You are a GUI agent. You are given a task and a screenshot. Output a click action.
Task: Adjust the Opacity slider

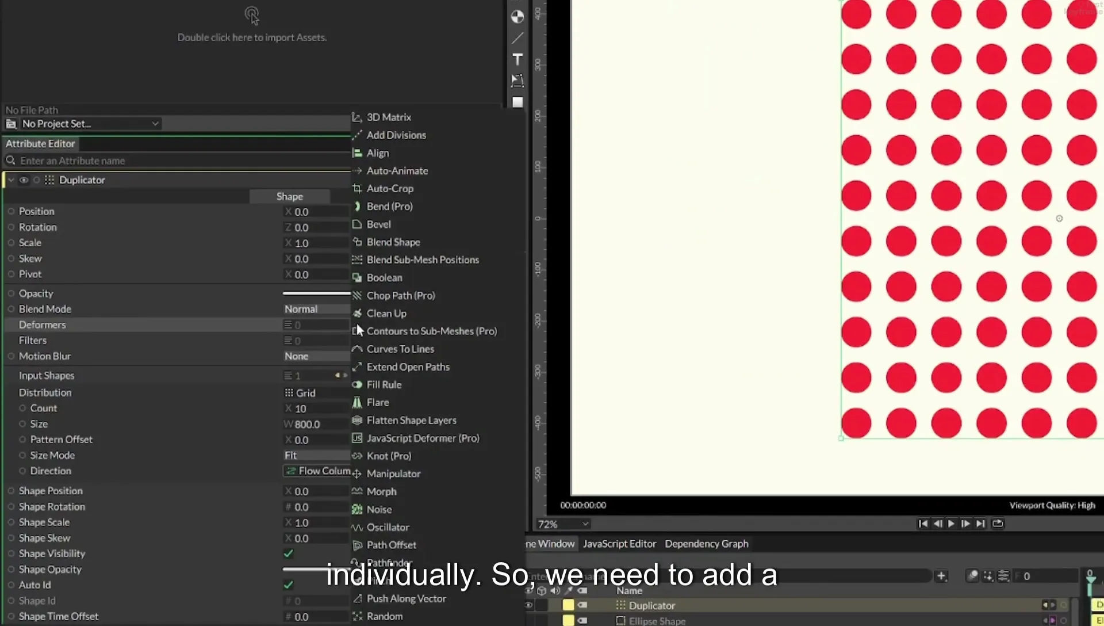click(x=317, y=293)
